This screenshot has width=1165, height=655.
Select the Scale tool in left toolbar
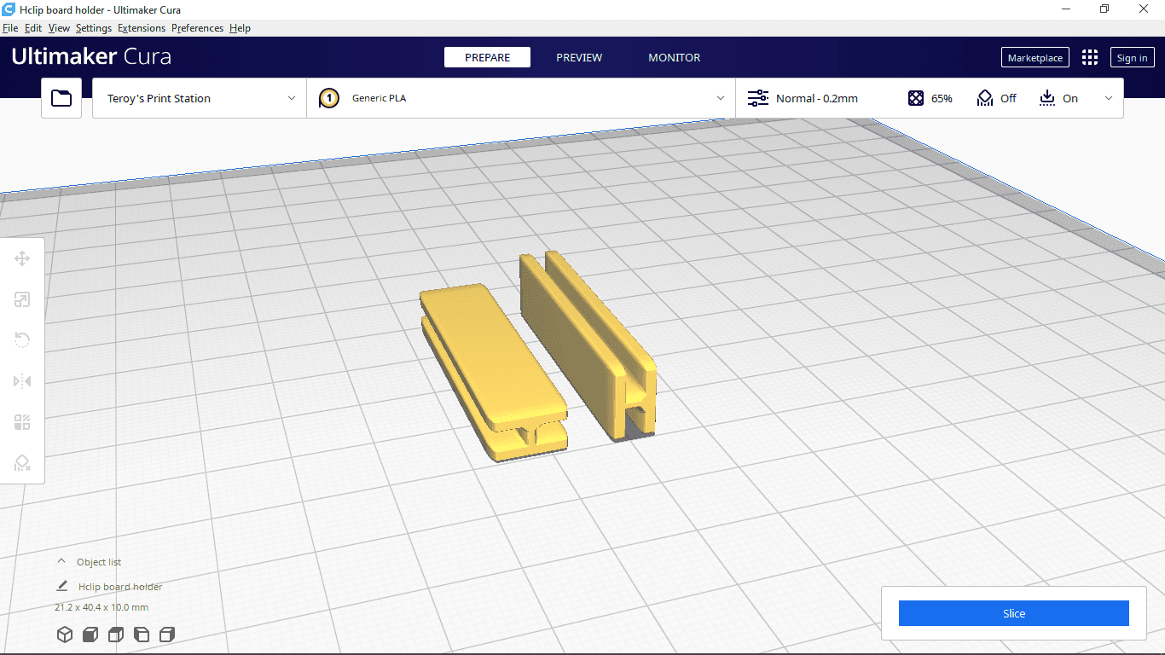[22, 299]
